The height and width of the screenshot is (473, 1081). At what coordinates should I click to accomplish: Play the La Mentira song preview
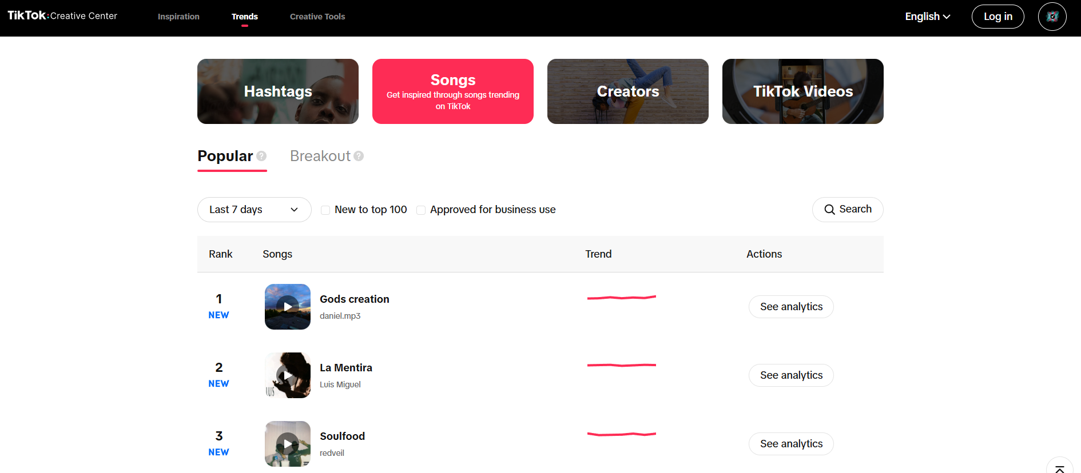(x=288, y=375)
